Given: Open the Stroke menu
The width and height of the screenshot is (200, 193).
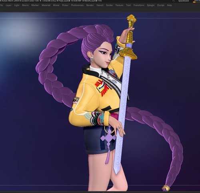Looking at the screenshot, I should pyautogui.click(x=109, y=5).
